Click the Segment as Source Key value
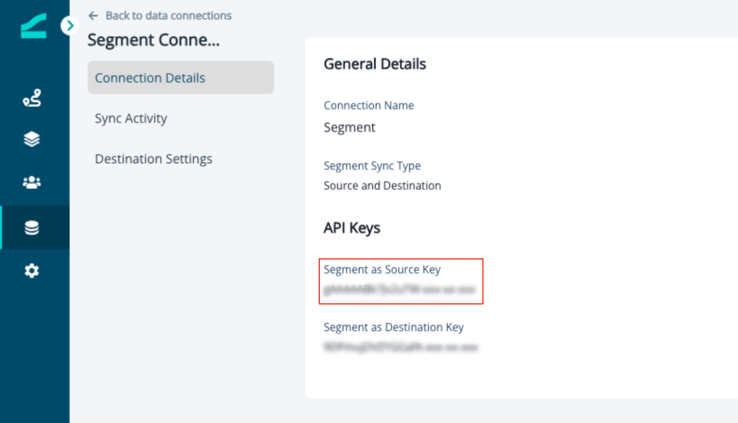 click(399, 290)
